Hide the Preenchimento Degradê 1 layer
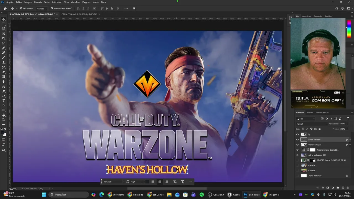Viewport: 354px width, 199px height. pos(298,150)
